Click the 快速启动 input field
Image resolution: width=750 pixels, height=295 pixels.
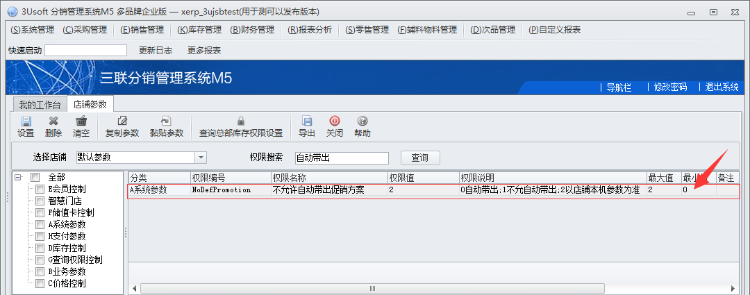tap(85, 50)
